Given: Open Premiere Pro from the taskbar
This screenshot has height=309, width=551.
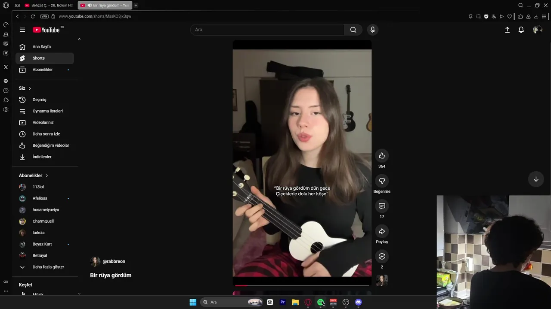Looking at the screenshot, I should point(282,302).
